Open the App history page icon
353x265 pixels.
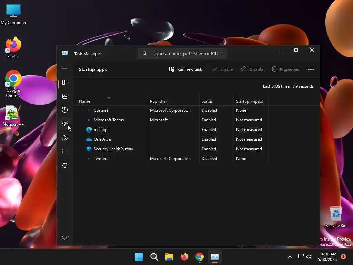pos(65,110)
